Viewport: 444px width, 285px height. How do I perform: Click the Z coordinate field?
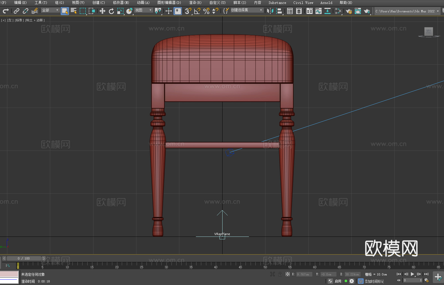coord(353,274)
